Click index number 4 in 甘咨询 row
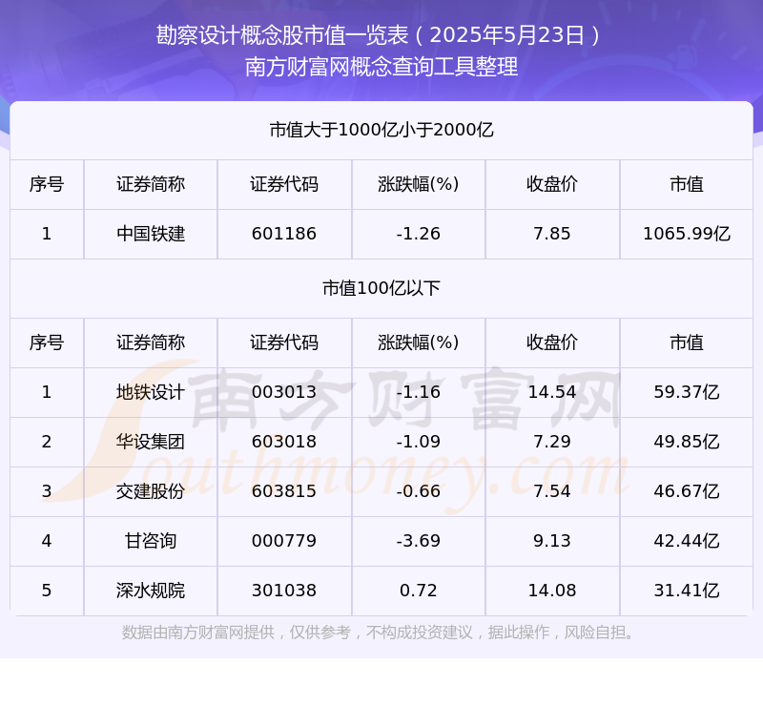 [47, 541]
